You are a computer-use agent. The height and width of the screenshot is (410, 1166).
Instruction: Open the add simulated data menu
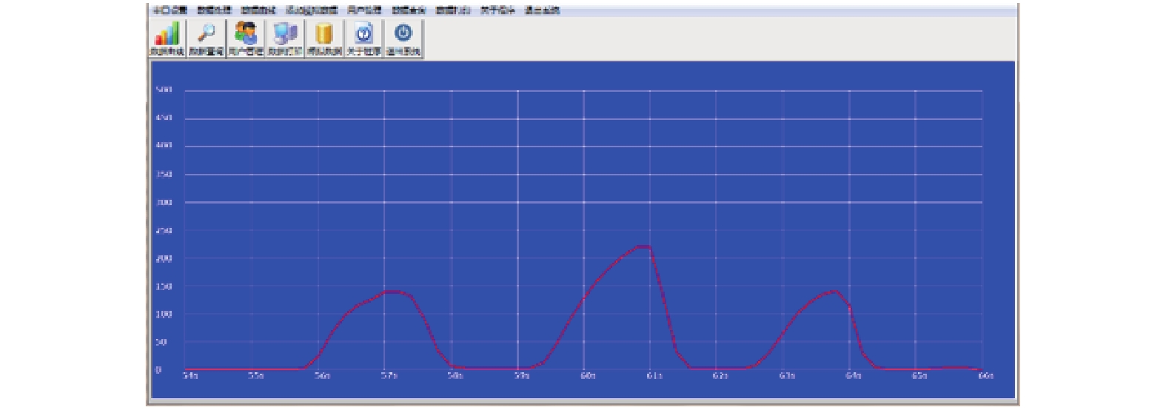[312, 10]
